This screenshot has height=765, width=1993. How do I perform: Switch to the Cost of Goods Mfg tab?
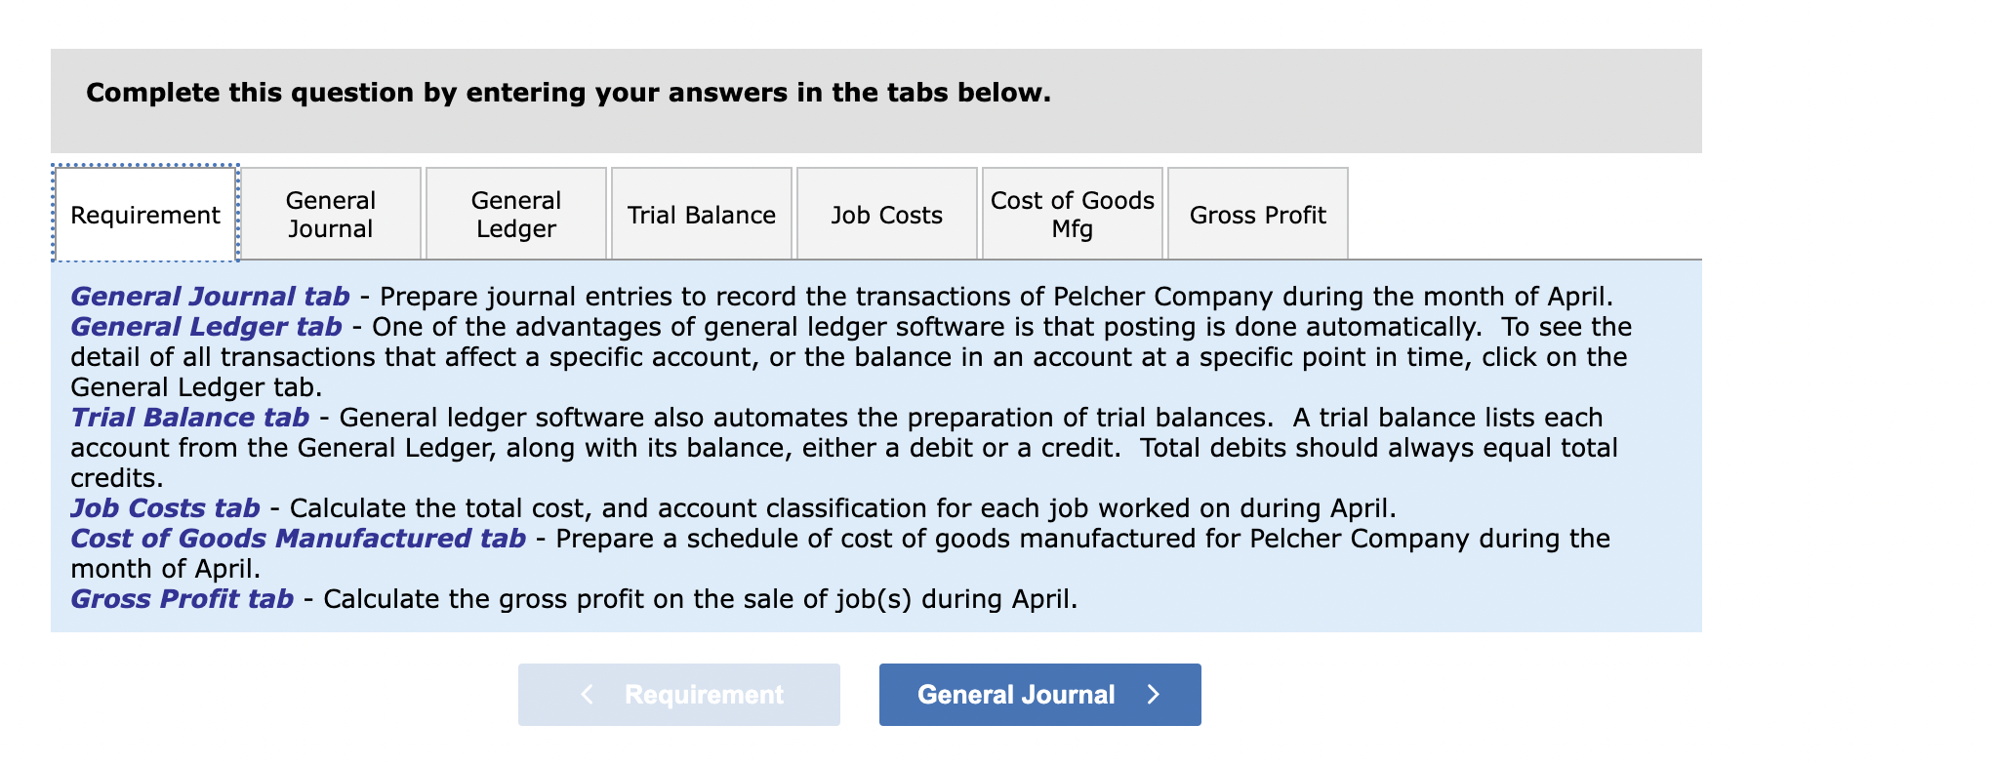pyautogui.click(x=1072, y=213)
